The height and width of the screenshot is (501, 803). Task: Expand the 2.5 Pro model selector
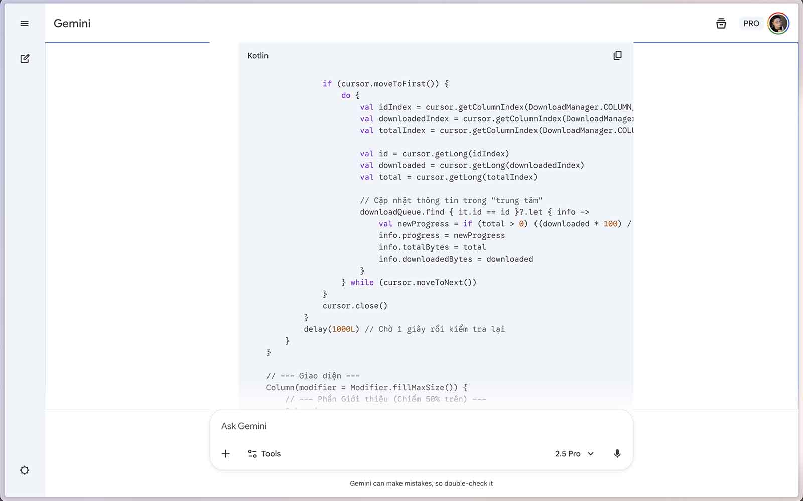574,454
